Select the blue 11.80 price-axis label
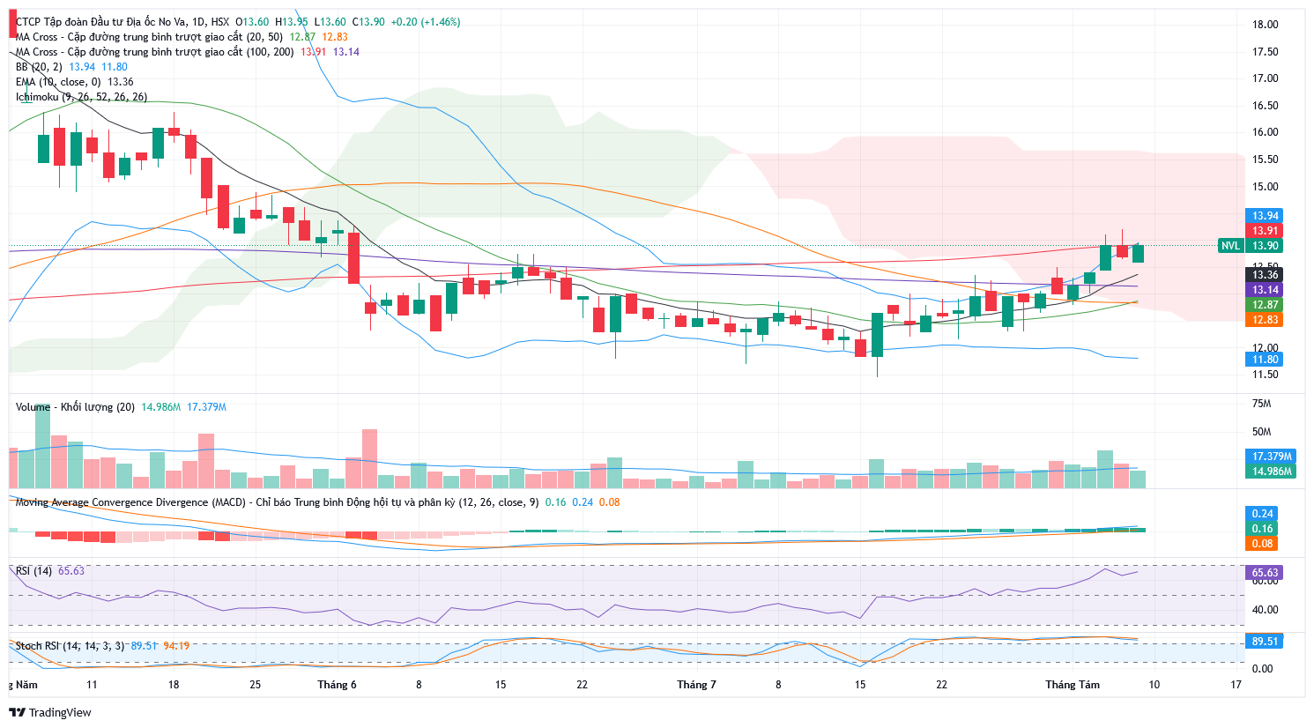The width and height of the screenshot is (1314, 728). [1266, 360]
